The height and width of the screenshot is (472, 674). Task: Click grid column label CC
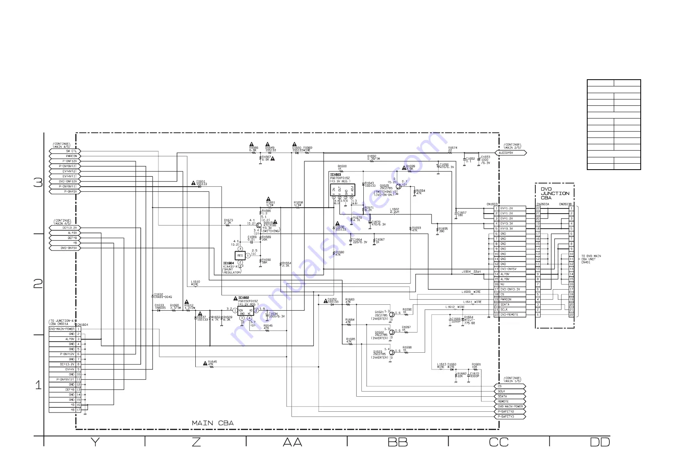[x=499, y=442]
